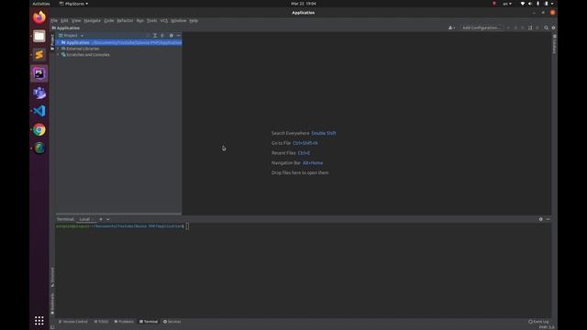The height and width of the screenshot is (330, 587).
Task: Open IDE settings gear in main toolbar
Action: (x=553, y=27)
